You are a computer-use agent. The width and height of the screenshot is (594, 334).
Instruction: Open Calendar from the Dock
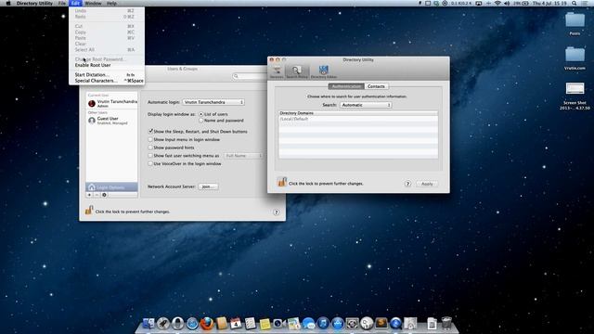[236, 324]
